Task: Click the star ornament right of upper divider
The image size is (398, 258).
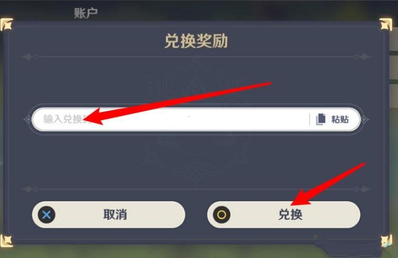Action: (x=364, y=57)
